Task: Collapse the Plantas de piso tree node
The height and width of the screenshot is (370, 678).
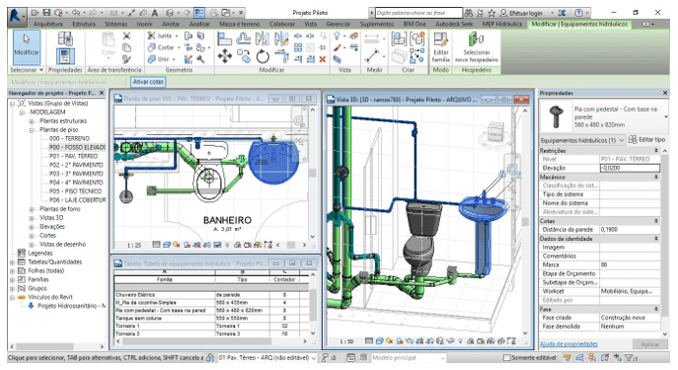Action: click(x=32, y=129)
